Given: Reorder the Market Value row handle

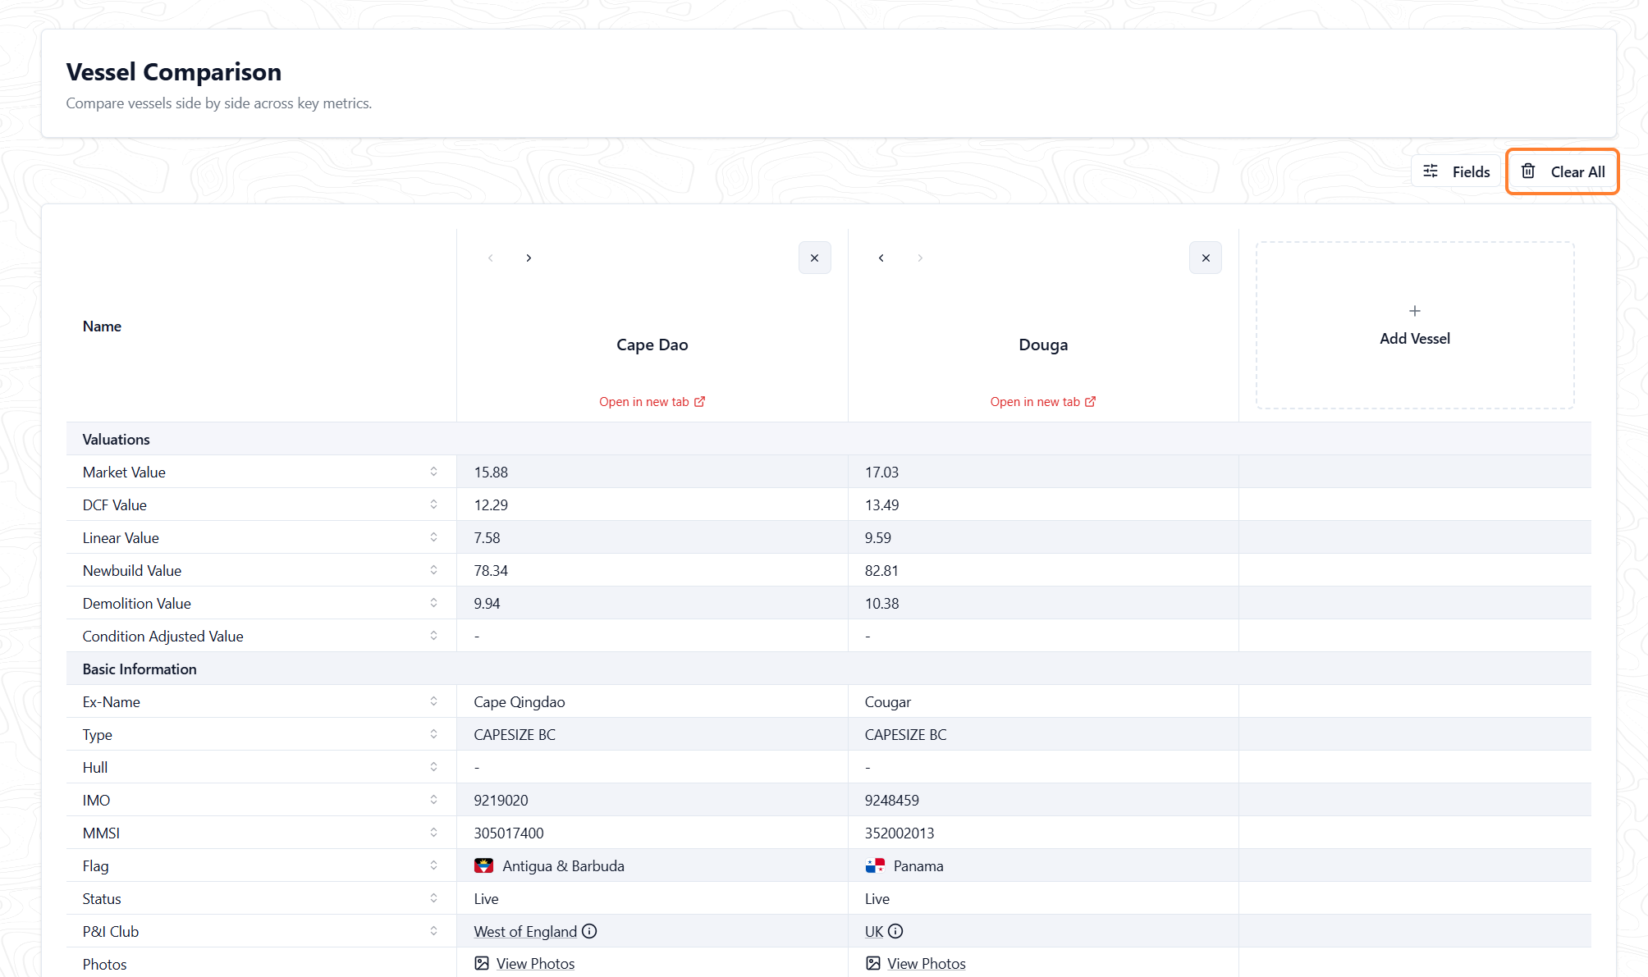Looking at the screenshot, I should coord(433,472).
